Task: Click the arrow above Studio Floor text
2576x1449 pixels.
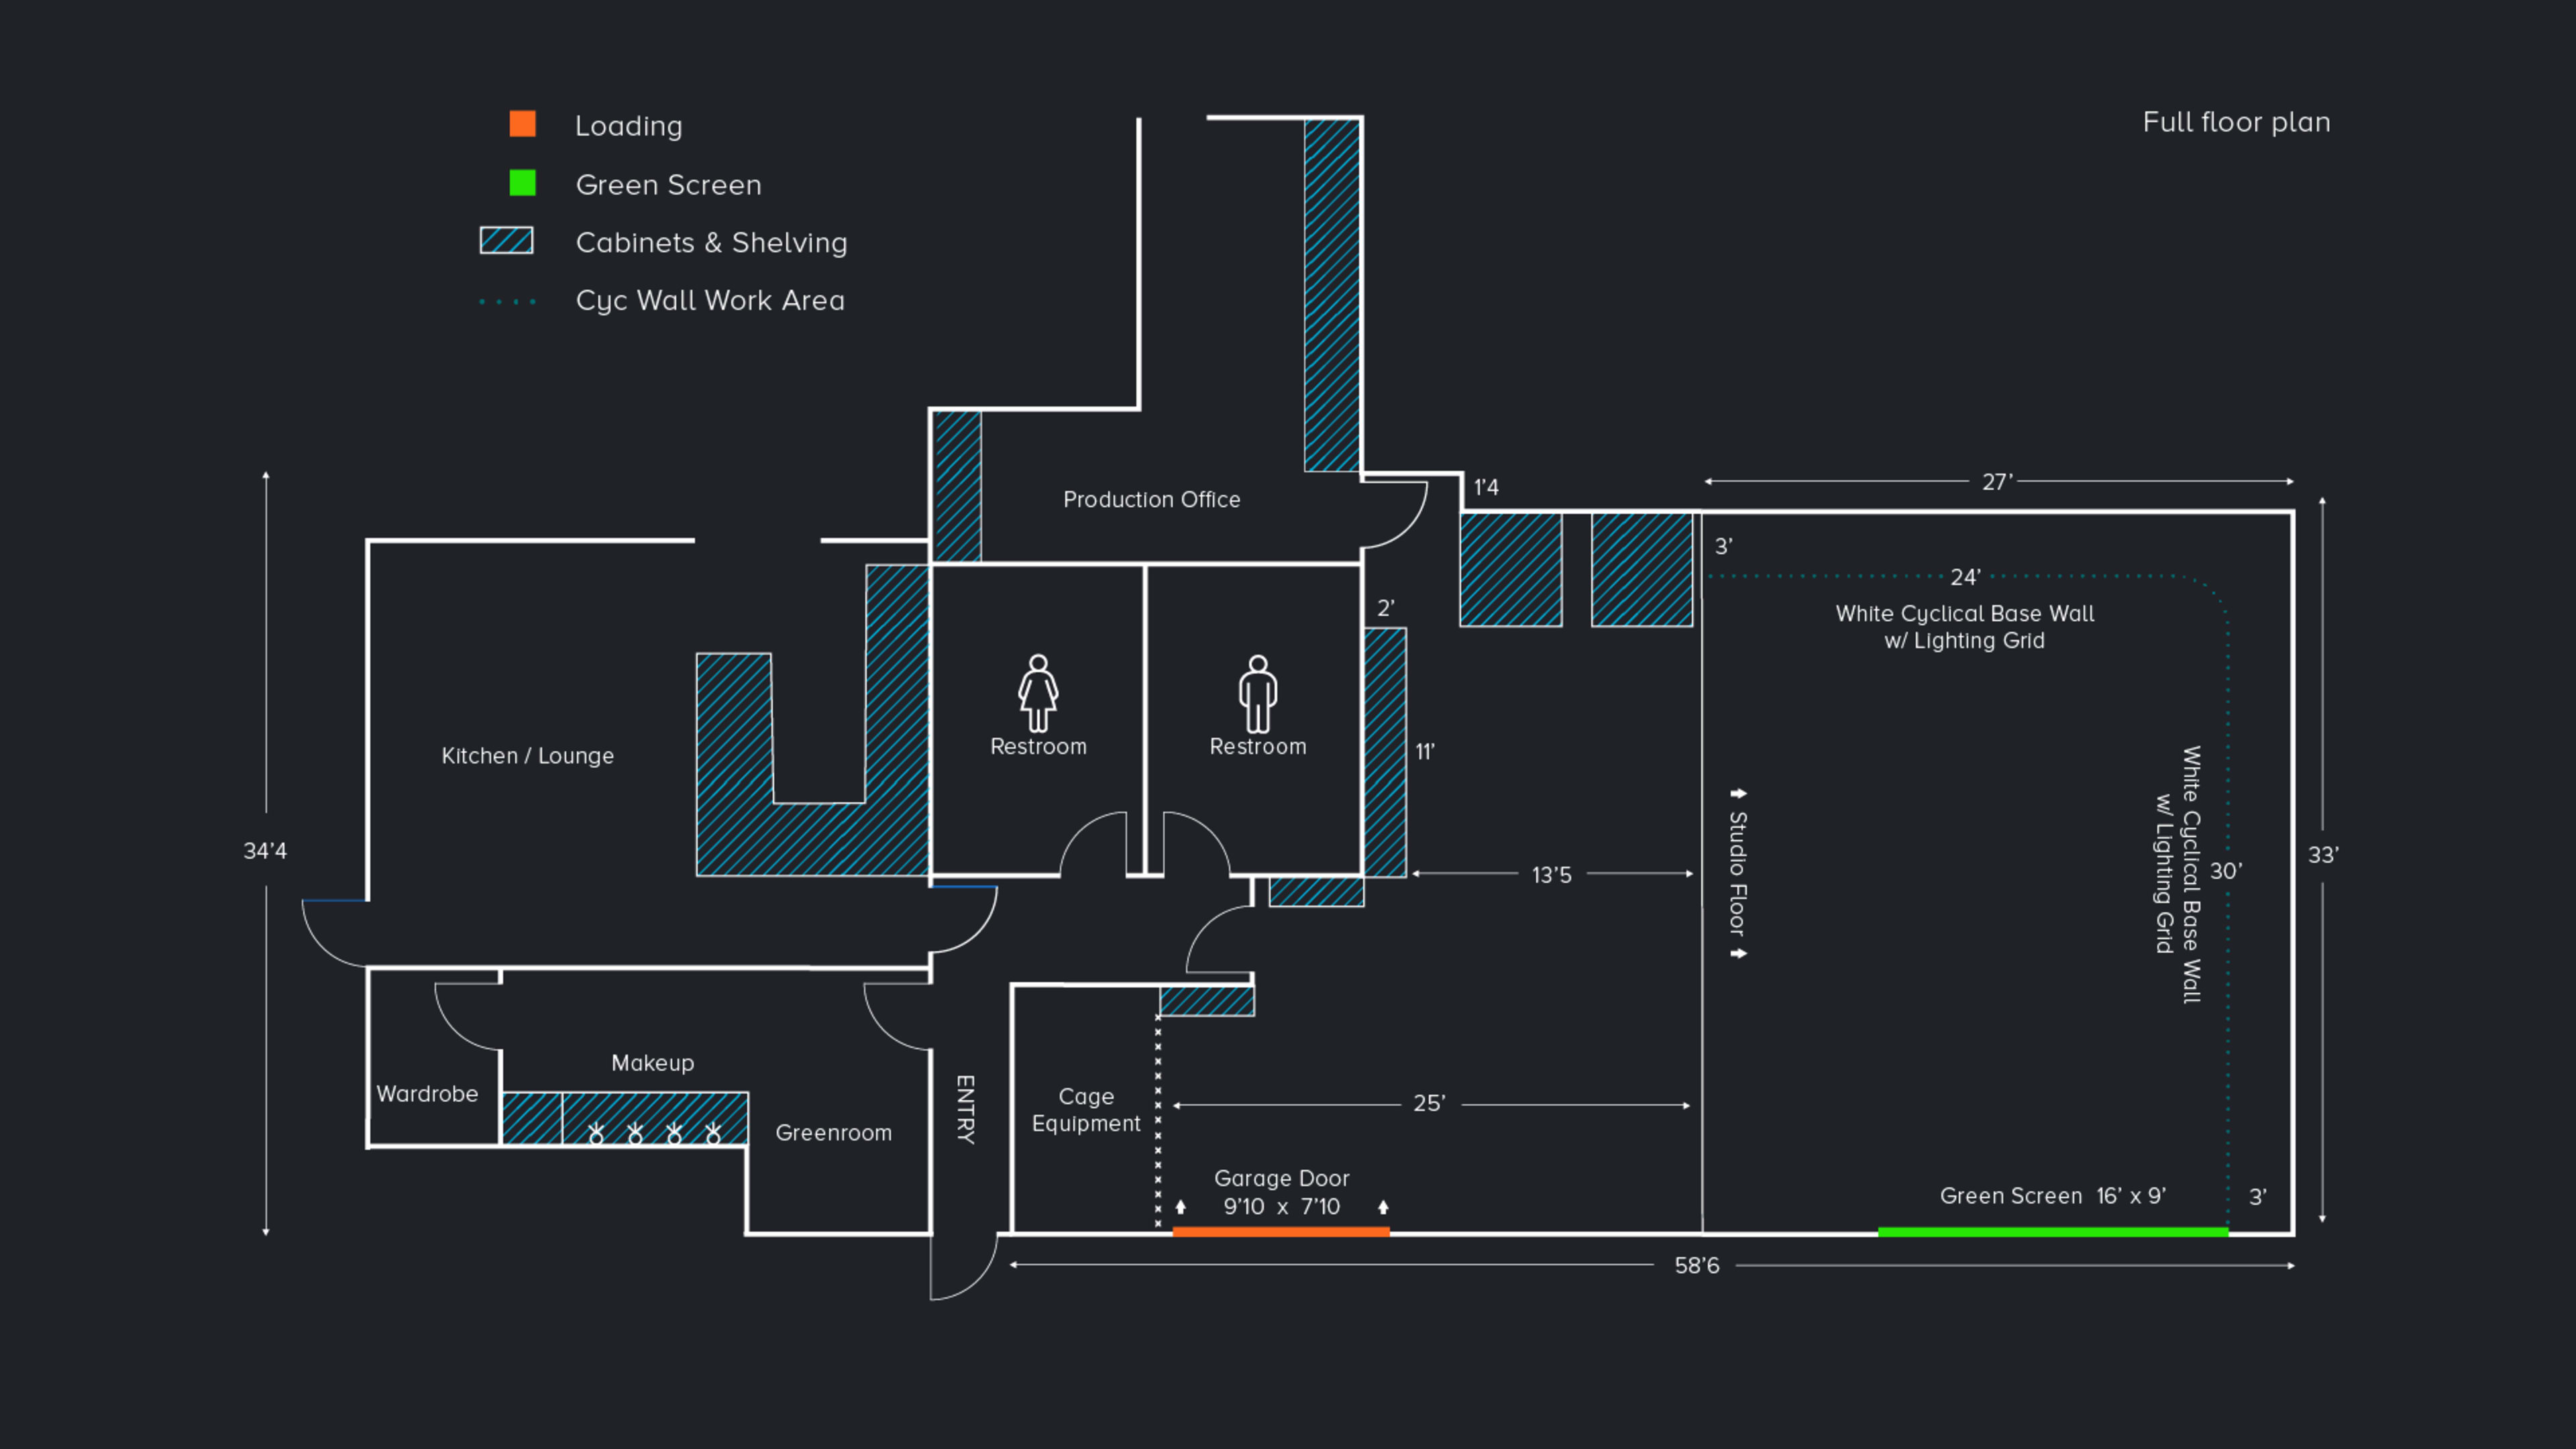Action: click(x=1738, y=793)
